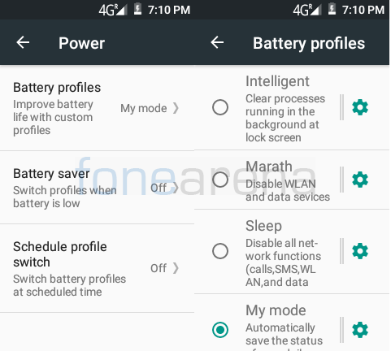The width and height of the screenshot is (391, 351).
Task: Tap the Intelligent profile description text
Action: (x=285, y=118)
